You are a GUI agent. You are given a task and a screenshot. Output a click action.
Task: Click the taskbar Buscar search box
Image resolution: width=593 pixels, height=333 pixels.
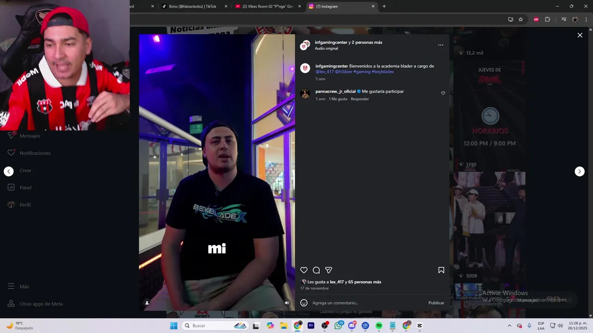click(214, 326)
